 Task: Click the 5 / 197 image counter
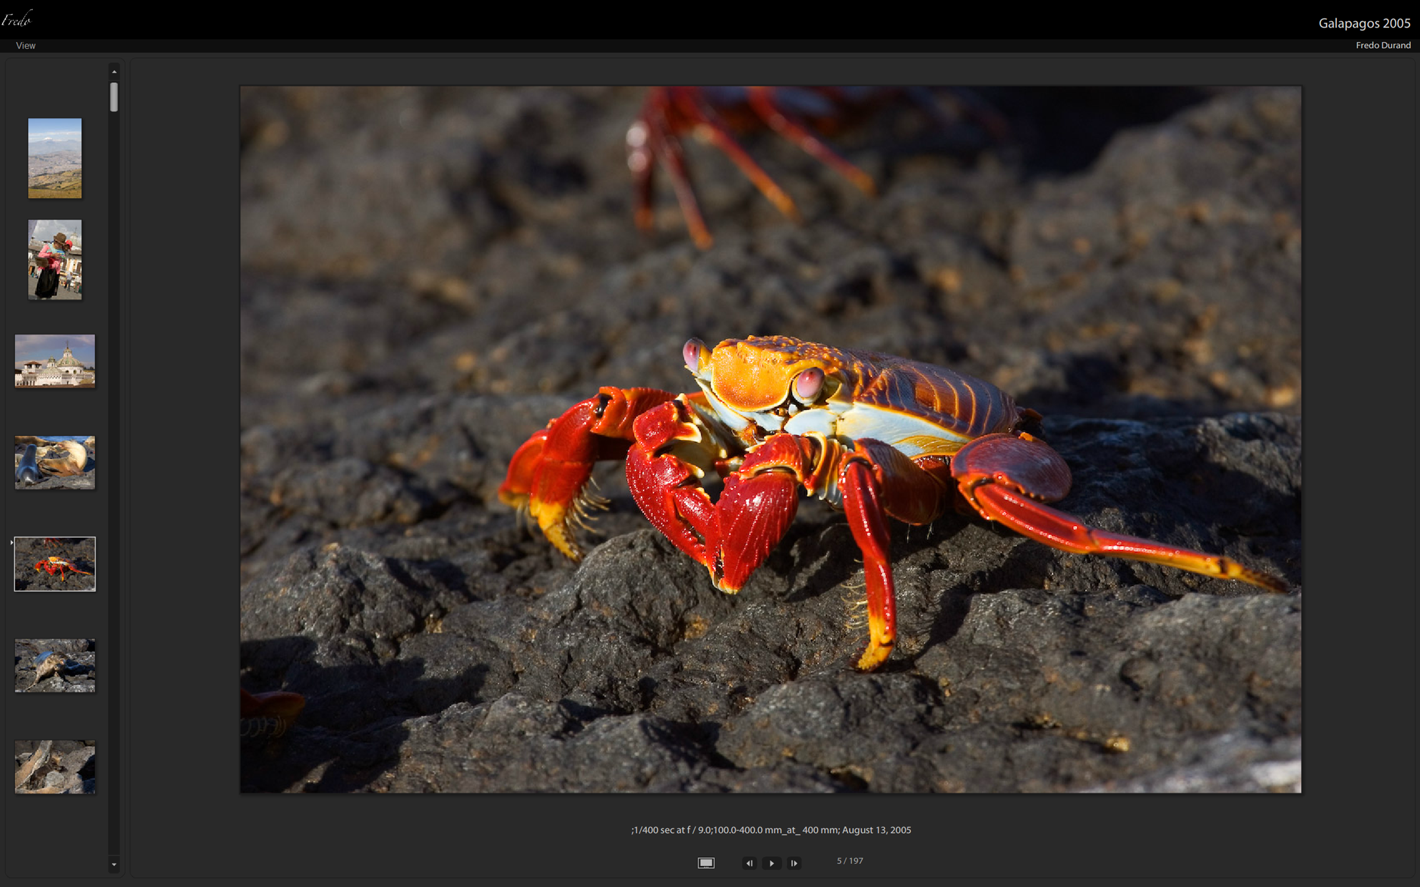850,861
